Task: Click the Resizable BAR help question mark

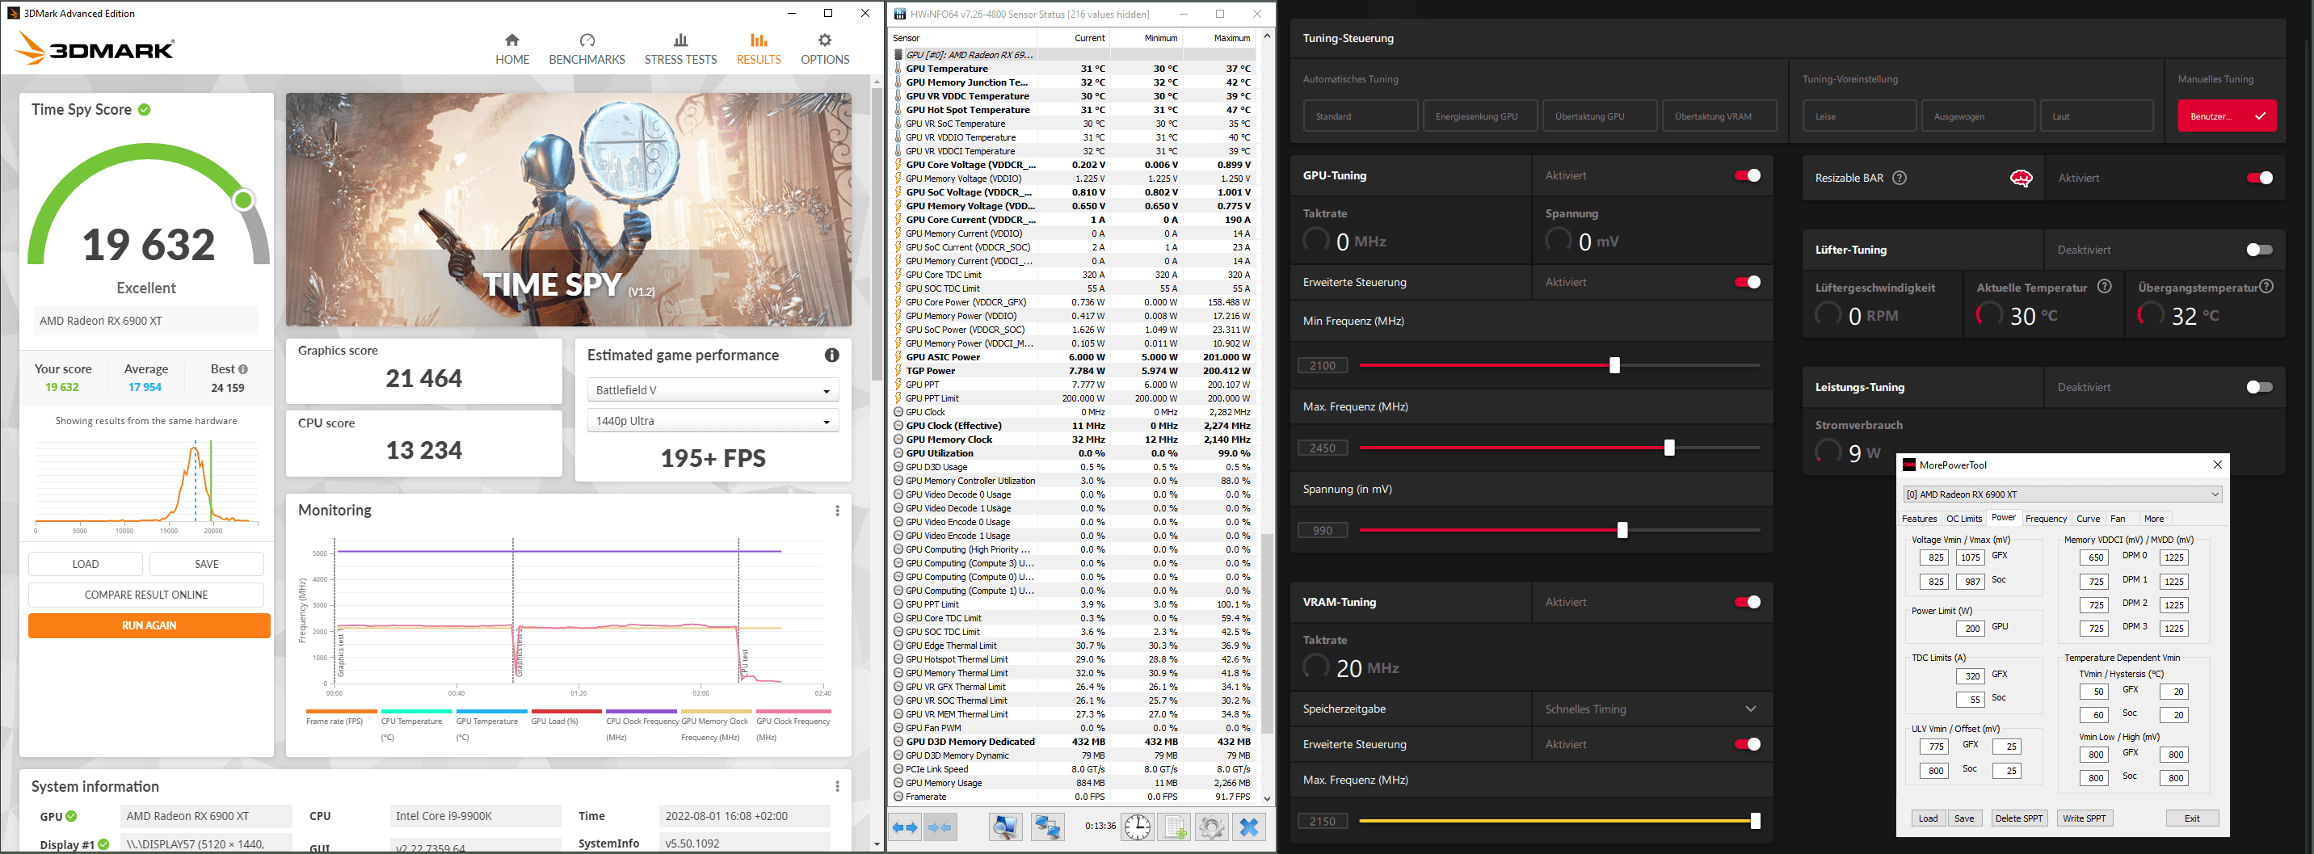Action: tap(1899, 178)
